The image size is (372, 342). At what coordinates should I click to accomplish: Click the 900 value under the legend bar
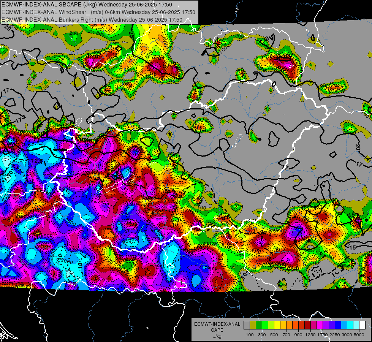(298, 335)
